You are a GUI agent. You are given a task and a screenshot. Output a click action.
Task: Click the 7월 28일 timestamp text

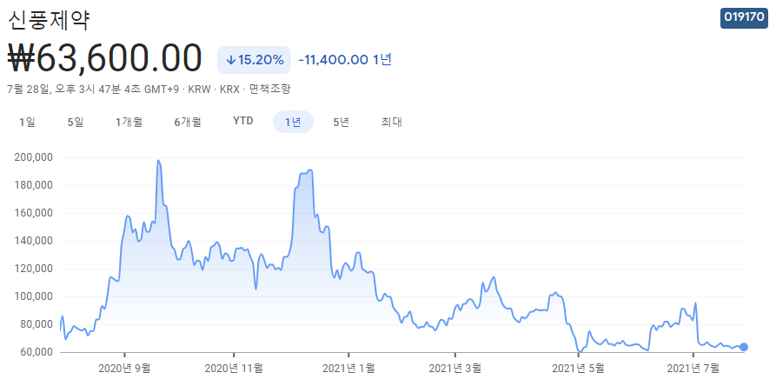coord(29,90)
